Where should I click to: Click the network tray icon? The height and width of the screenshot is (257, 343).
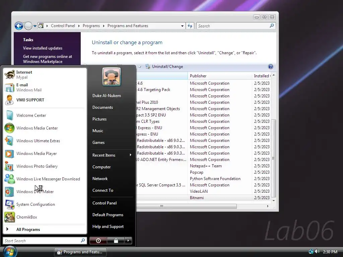point(311,252)
